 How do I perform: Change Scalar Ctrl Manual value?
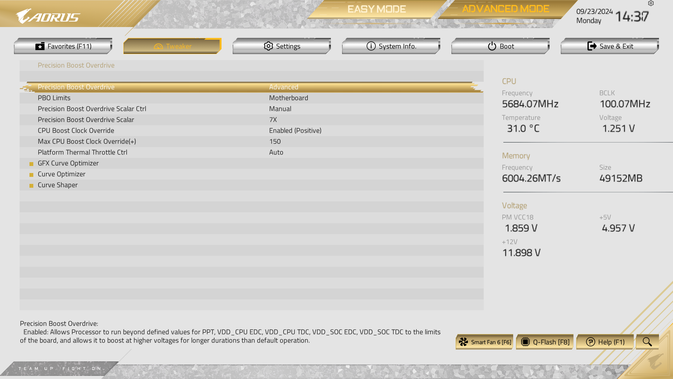click(x=280, y=109)
